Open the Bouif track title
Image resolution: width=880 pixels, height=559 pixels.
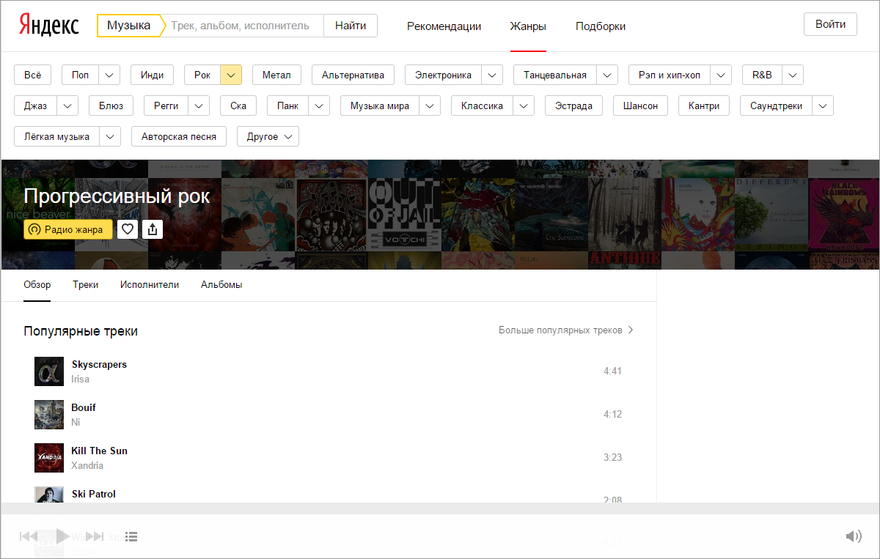coord(84,408)
